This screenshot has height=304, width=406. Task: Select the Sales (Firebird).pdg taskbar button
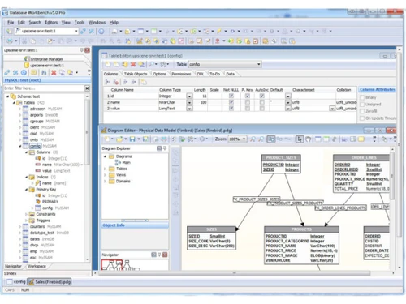pyautogui.click(x=50, y=282)
